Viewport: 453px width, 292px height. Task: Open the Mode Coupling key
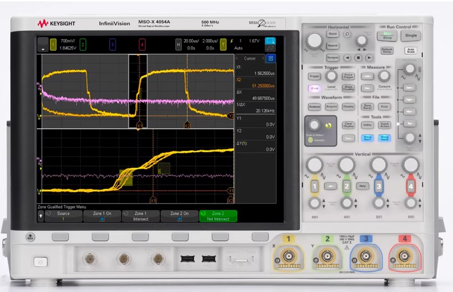348,88
